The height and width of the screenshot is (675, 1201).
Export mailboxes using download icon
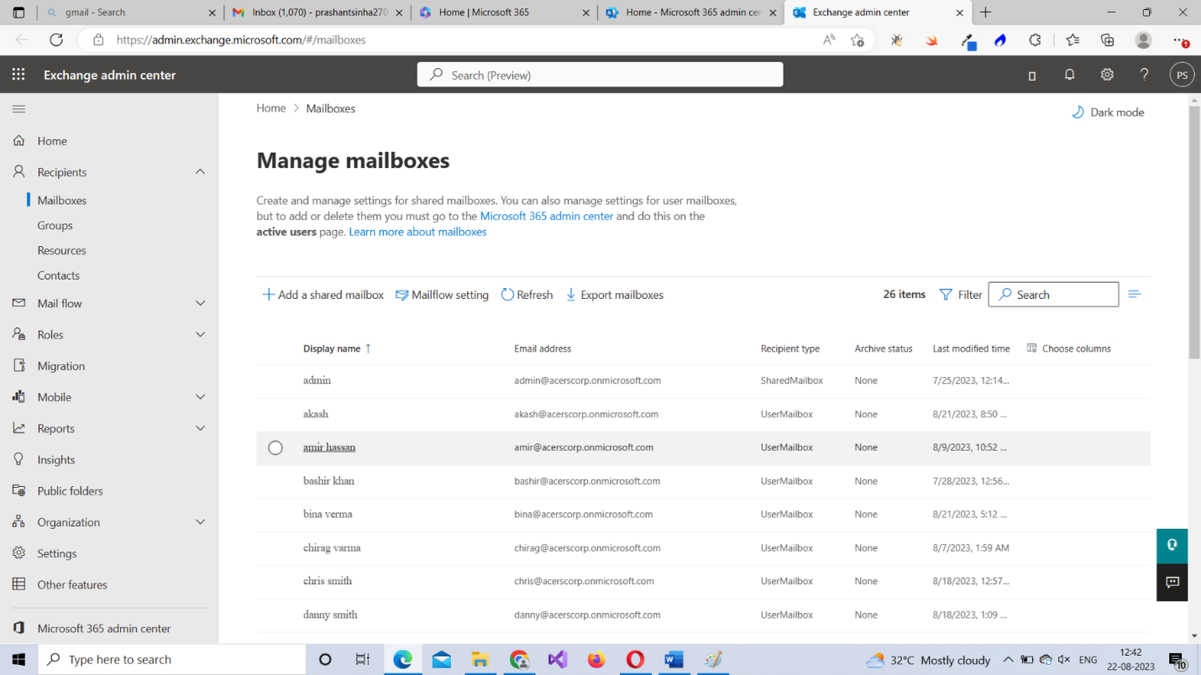tap(571, 295)
